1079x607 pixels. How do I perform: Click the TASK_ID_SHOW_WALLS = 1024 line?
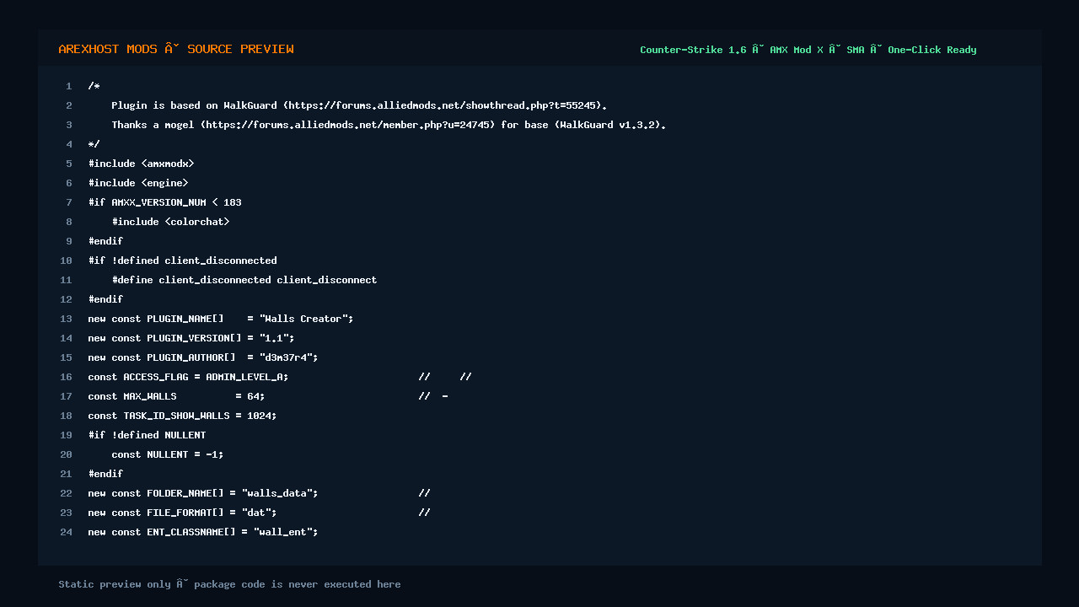(182, 416)
